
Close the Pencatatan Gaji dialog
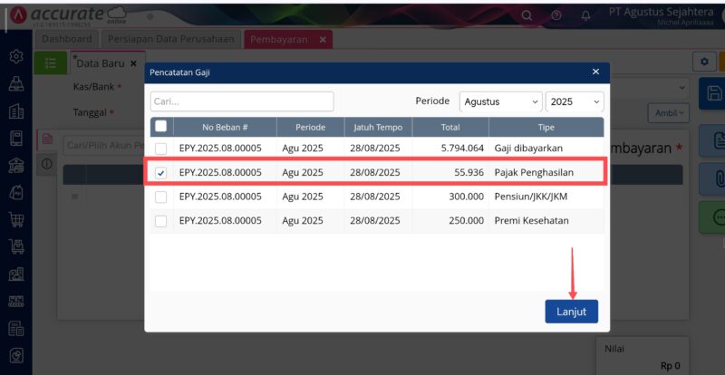tap(595, 72)
